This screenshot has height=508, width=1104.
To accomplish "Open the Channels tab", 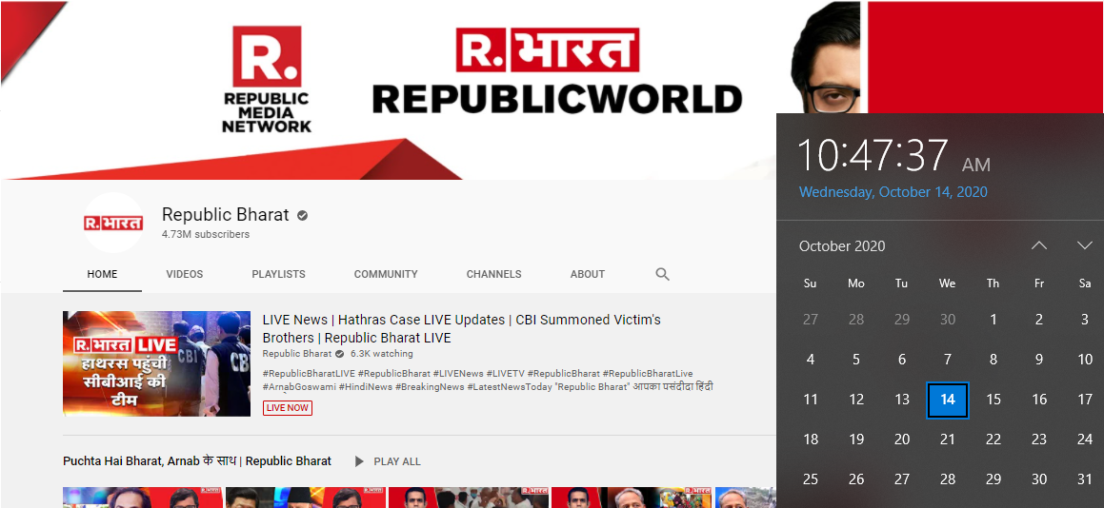I will click(493, 274).
